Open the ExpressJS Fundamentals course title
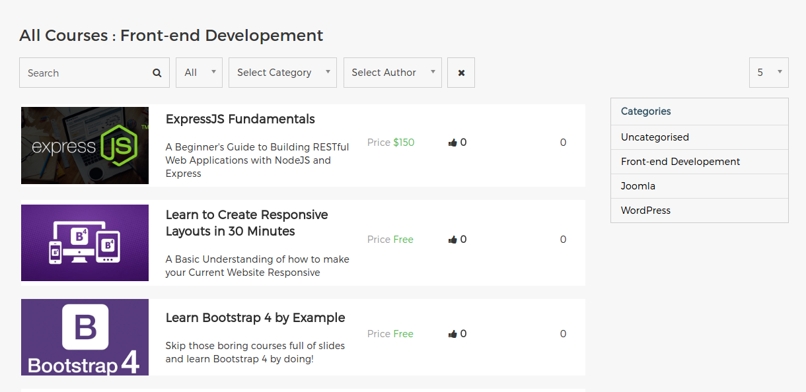The height and width of the screenshot is (392, 806). 240,119
